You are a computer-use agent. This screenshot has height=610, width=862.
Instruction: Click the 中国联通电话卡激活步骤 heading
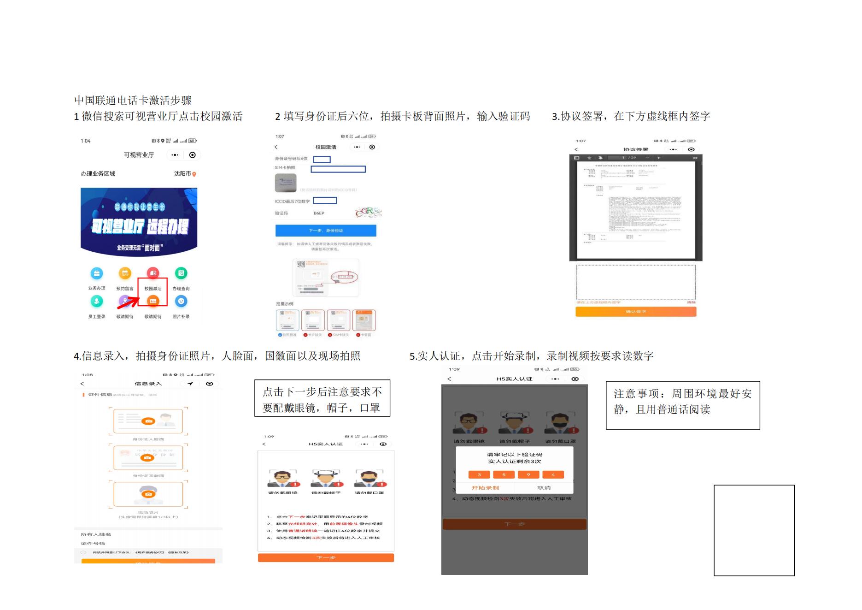pos(133,101)
